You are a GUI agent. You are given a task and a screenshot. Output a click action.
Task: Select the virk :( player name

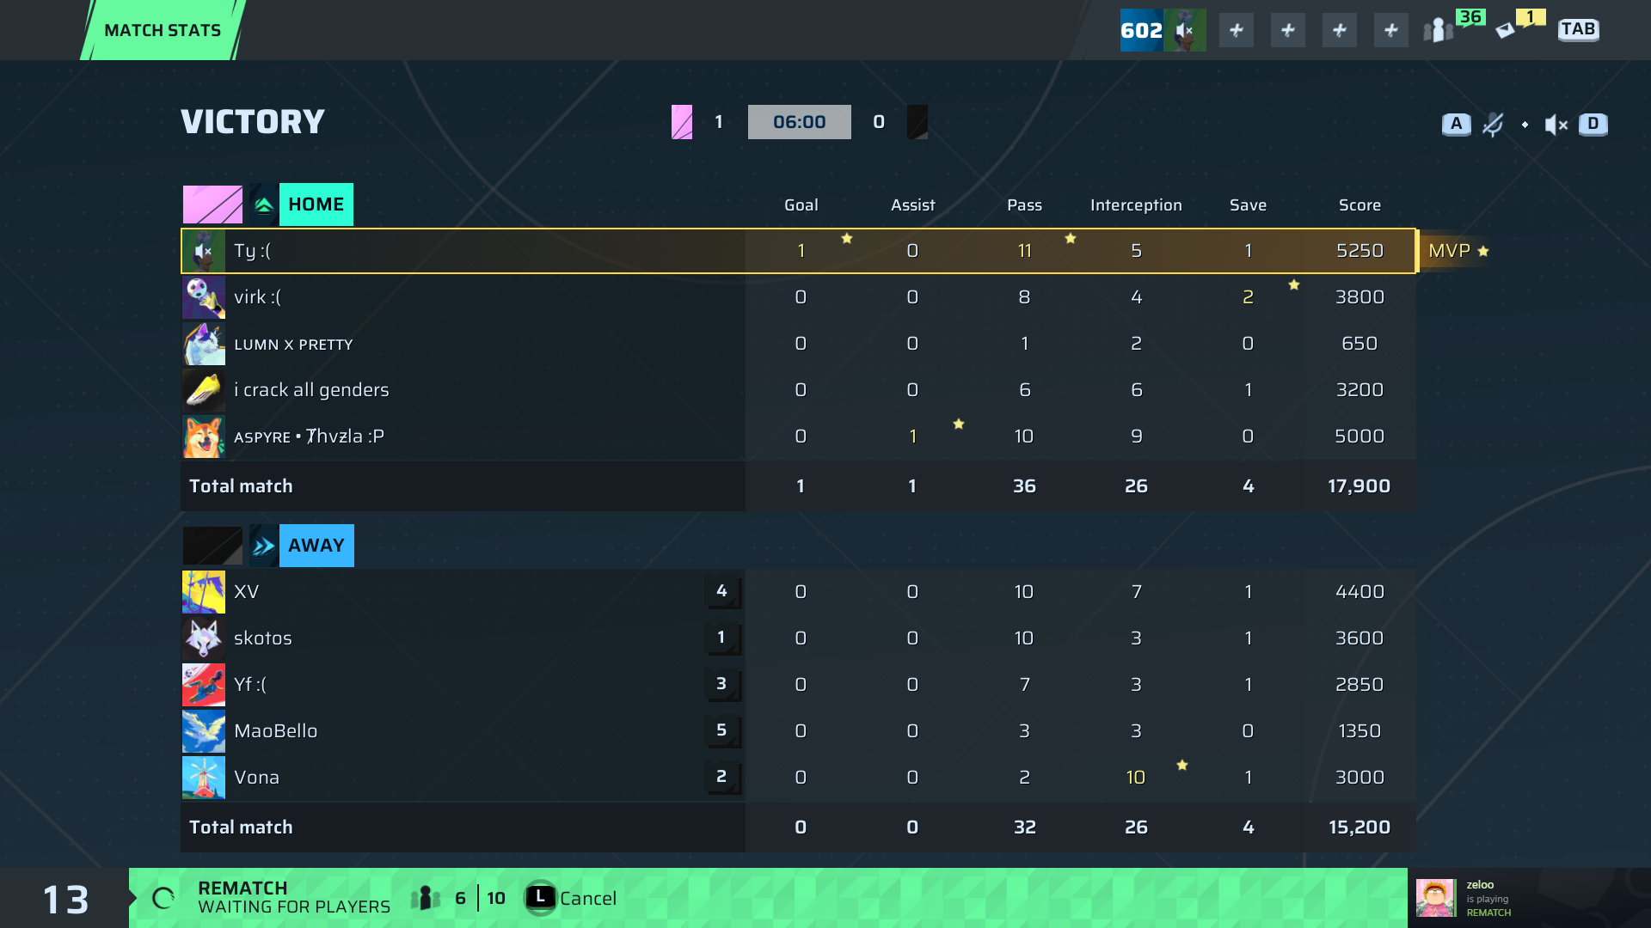[x=257, y=297]
